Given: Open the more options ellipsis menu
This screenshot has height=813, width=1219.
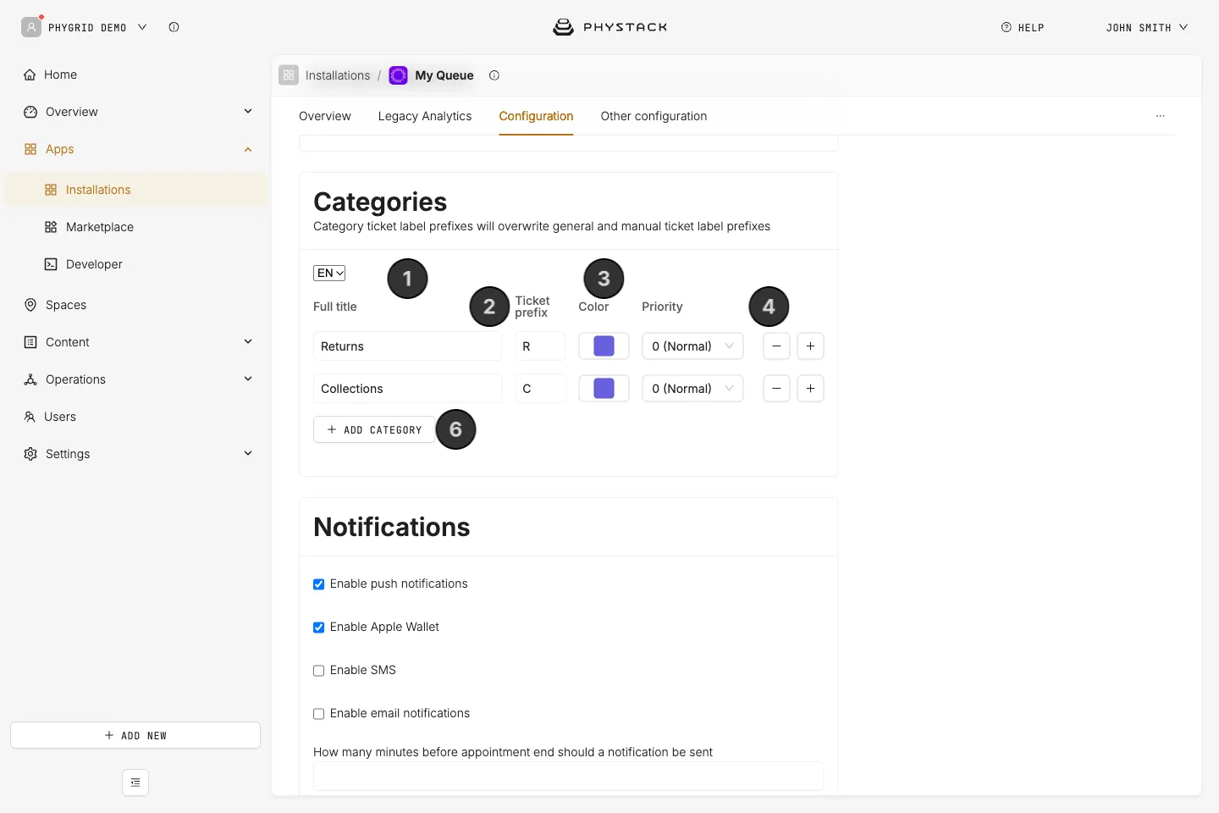Looking at the screenshot, I should [x=1161, y=116].
